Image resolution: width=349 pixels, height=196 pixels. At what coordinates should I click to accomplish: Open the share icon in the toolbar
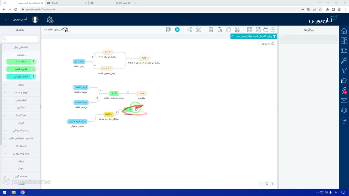[x=190, y=29]
